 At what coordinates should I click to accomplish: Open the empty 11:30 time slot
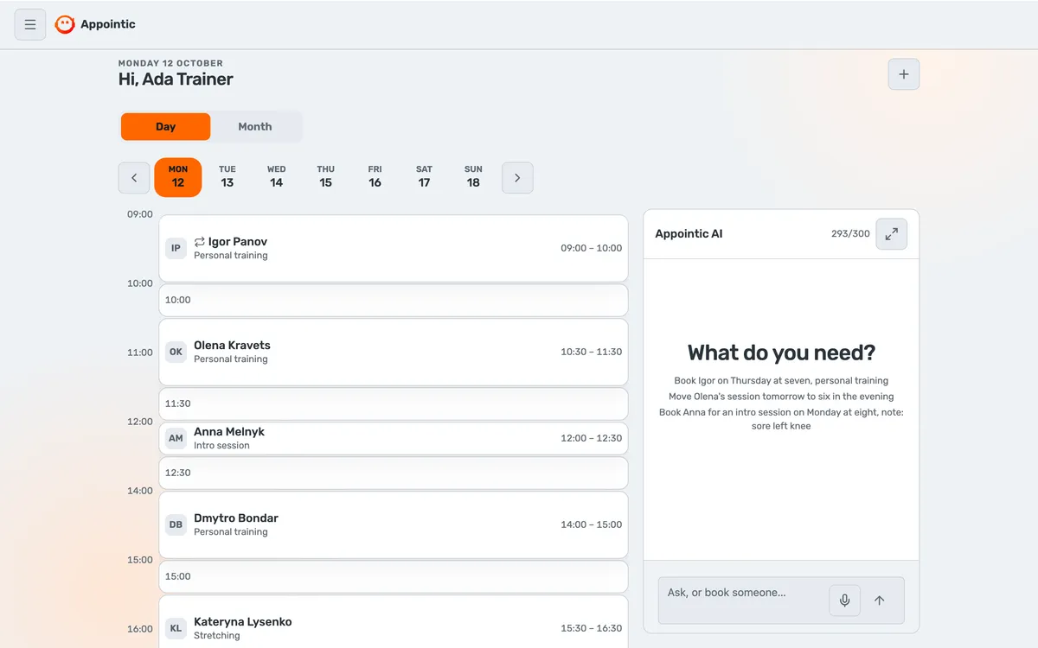(394, 403)
